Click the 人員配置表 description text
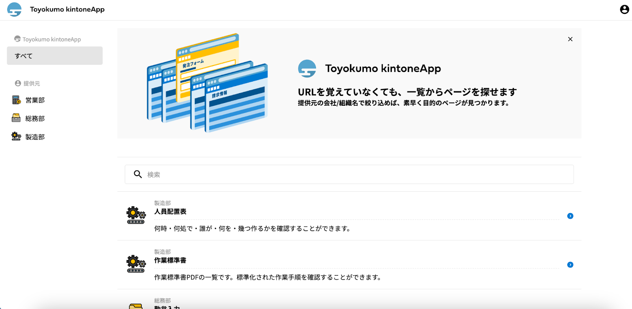This screenshot has height=309, width=632. 252,228
